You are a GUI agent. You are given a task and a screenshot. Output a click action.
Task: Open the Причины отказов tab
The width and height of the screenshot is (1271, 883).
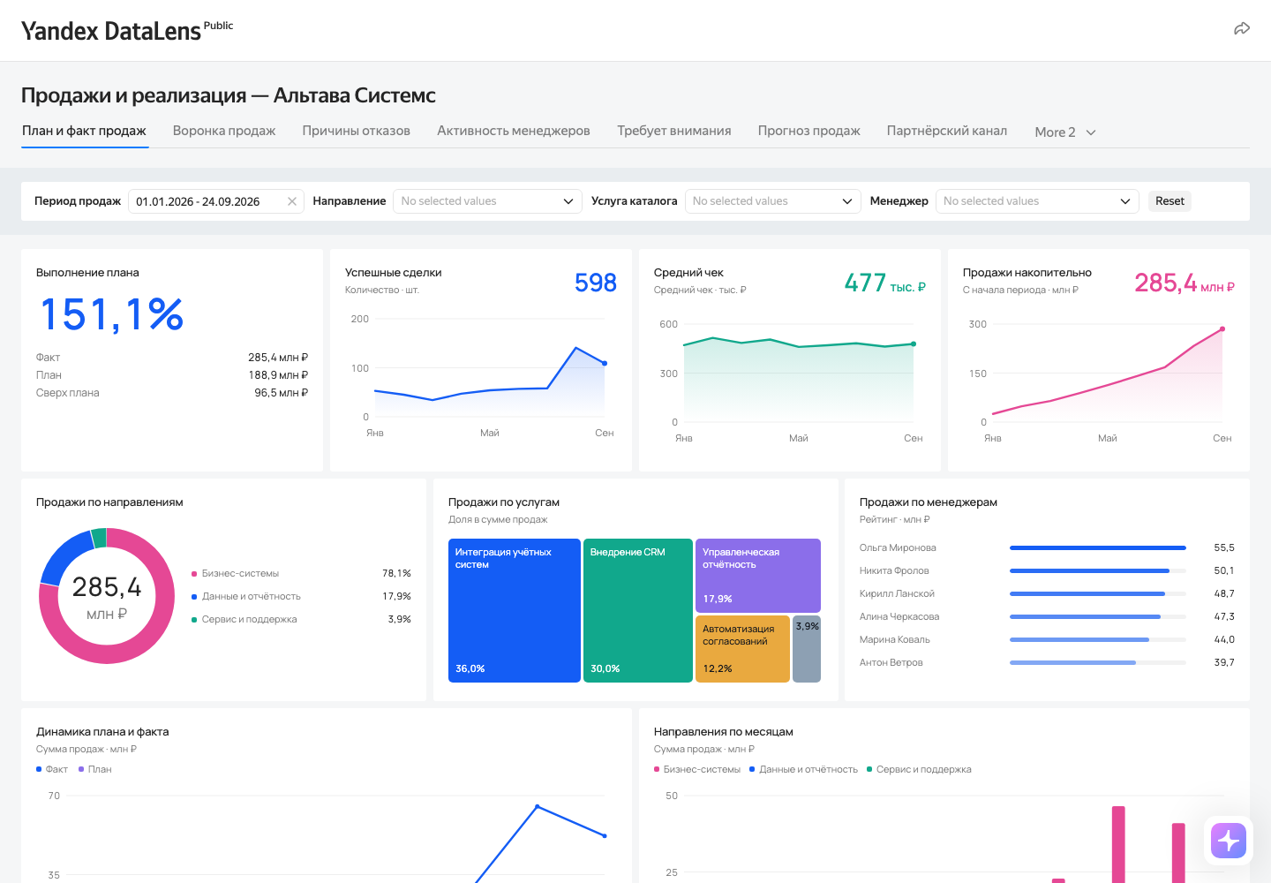coord(357,131)
